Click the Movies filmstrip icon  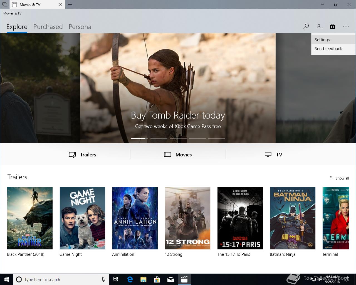[x=167, y=154]
